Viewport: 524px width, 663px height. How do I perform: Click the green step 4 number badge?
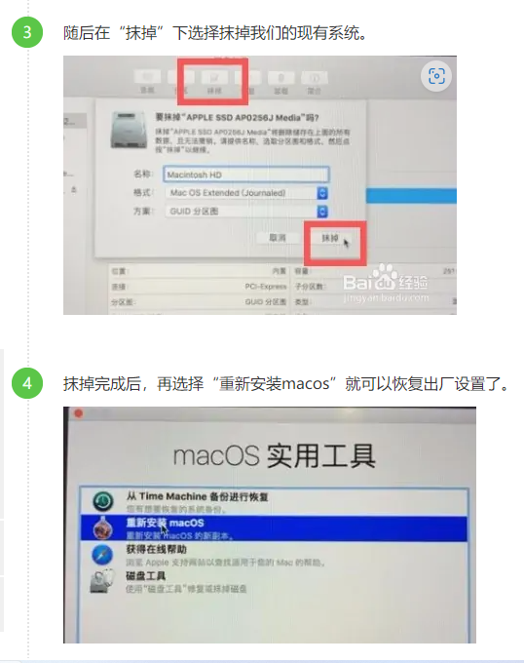(x=27, y=383)
